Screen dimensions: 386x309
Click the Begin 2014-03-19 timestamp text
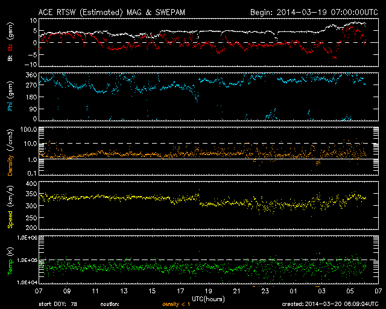pos(314,11)
